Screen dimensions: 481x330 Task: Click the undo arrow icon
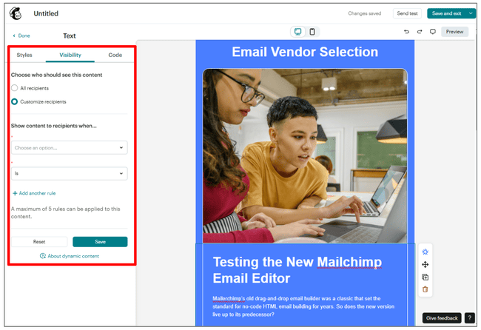[x=406, y=32]
